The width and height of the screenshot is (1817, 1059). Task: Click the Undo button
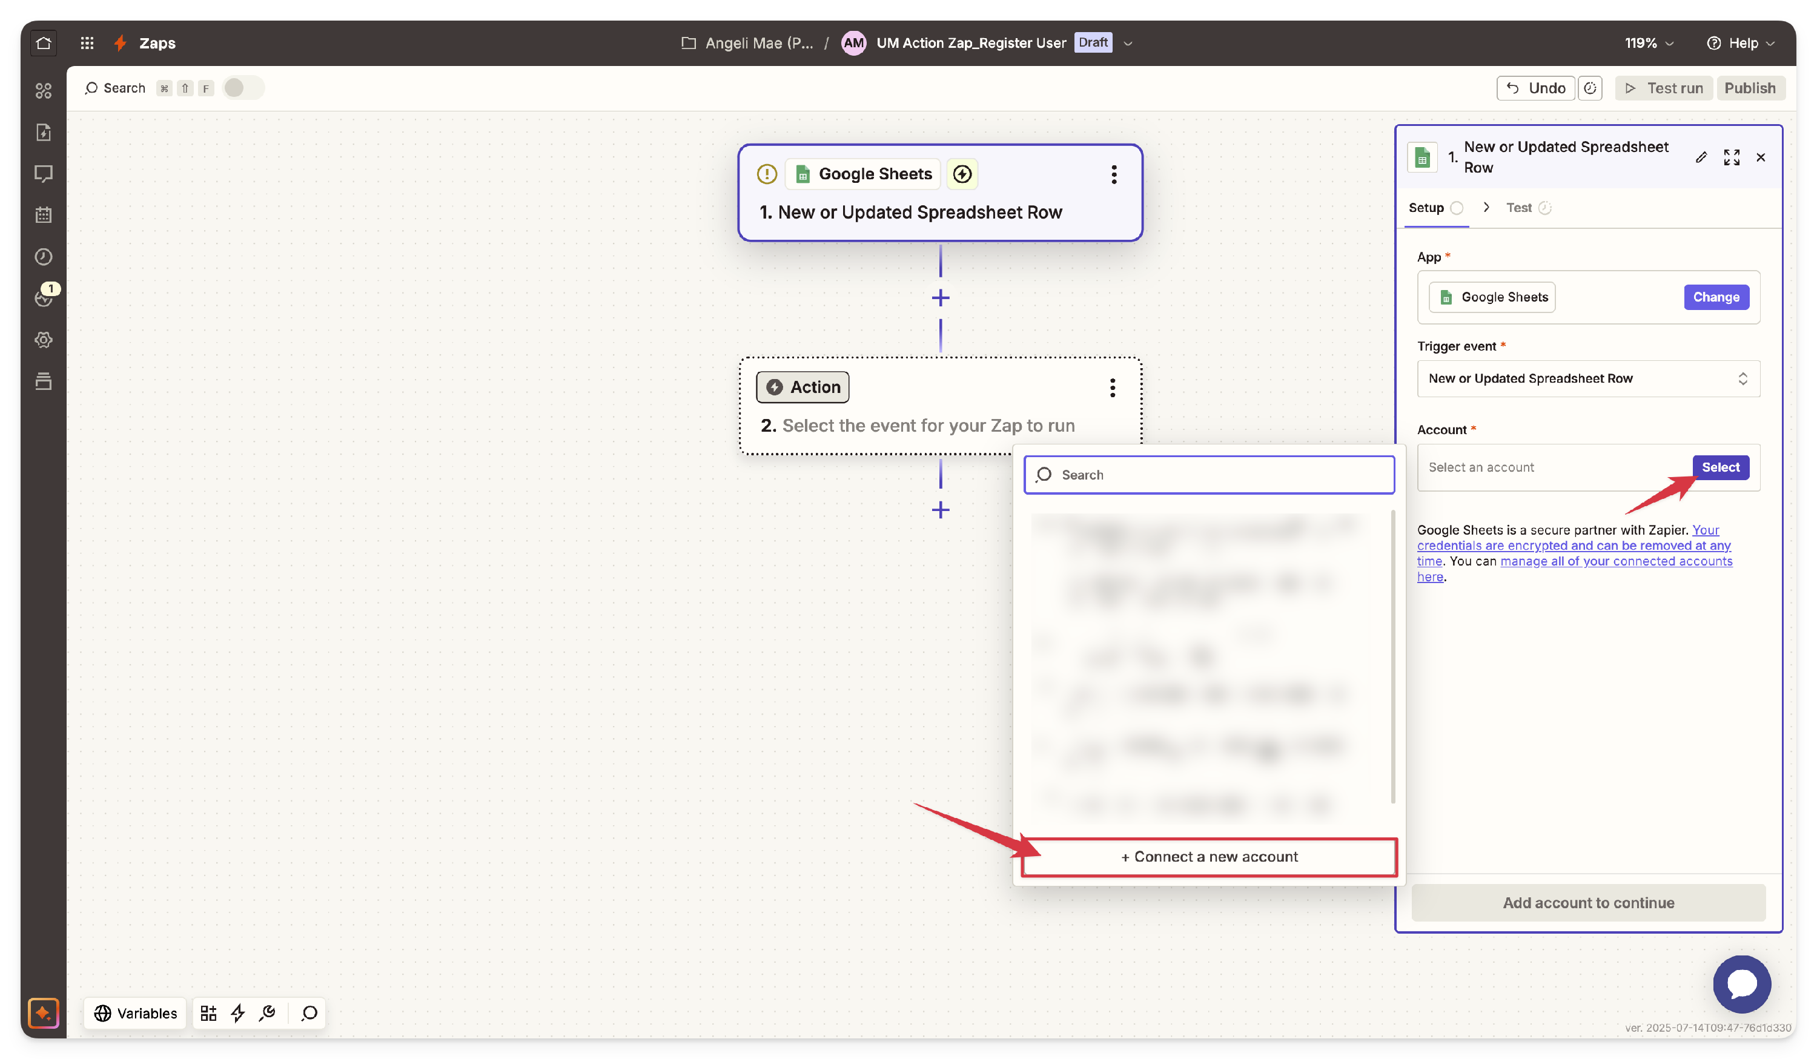click(1536, 88)
